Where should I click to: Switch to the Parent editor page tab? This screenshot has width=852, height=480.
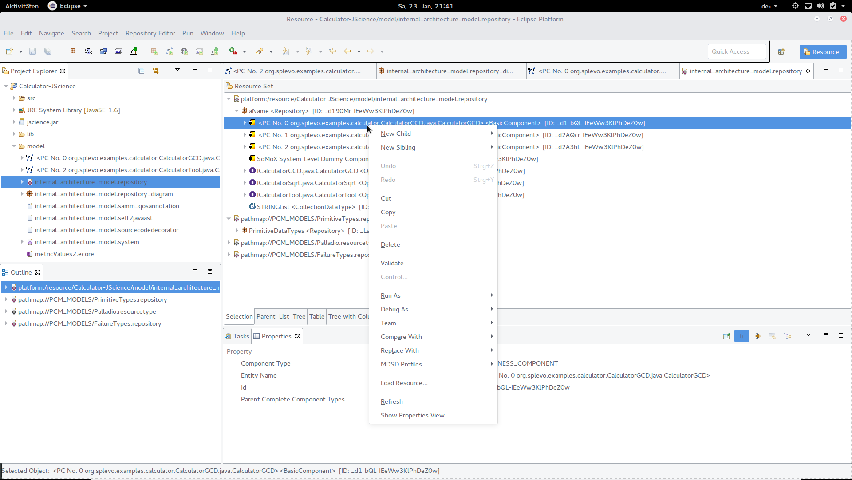[x=266, y=316]
